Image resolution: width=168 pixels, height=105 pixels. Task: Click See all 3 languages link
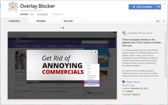point(136,94)
